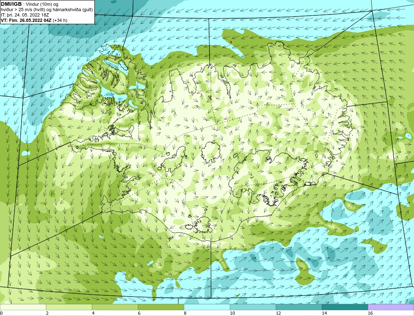Click the legend label '8'
Screen dimensions: 414x316
tap(185, 313)
